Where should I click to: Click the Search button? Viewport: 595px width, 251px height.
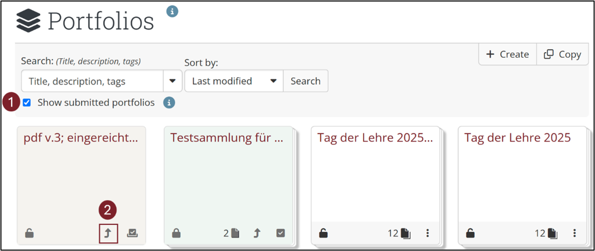305,81
